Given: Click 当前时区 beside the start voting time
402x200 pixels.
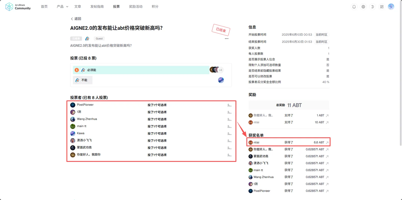Looking at the screenshot, I should coord(321,35).
